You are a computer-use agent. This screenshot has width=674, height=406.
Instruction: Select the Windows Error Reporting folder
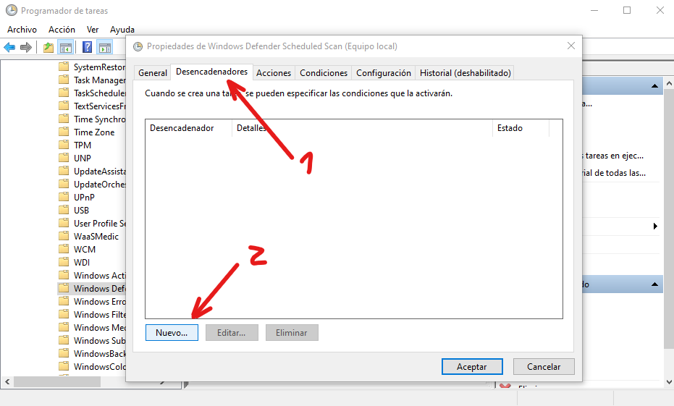[100, 301]
